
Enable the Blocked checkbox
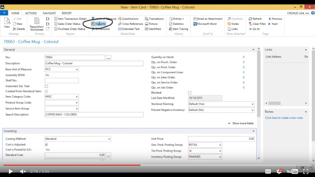(x=190, y=92)
